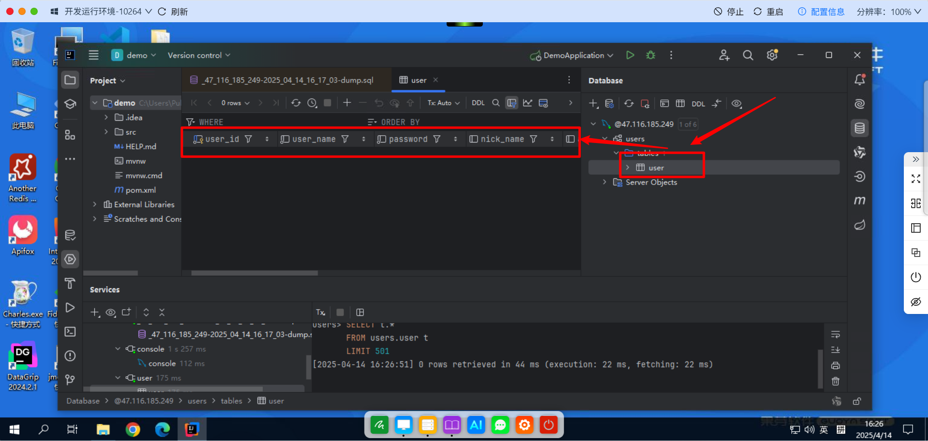Open Git tool window in left sidebar
This screenshot has width=928, height=441.
(x=70, y=380)
